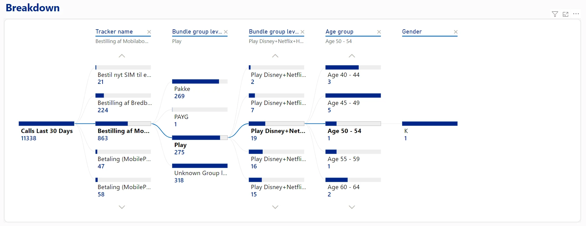Select the Age 60 - 64 node

coord(343,187)
